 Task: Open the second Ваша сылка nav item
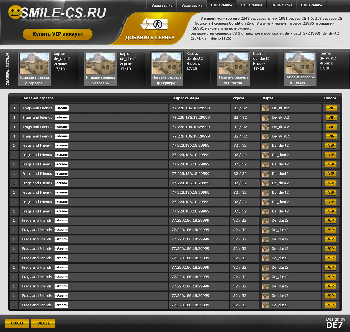pos(192,5)
